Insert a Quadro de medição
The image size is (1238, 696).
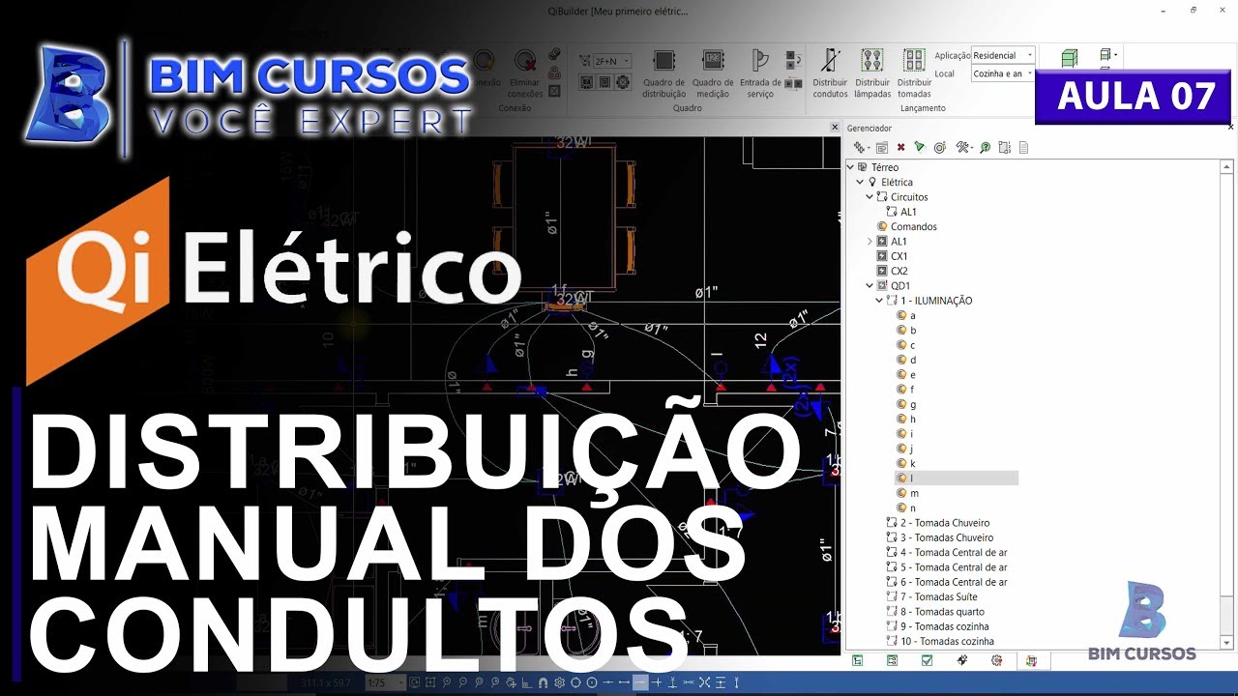(x=713, y=72)
